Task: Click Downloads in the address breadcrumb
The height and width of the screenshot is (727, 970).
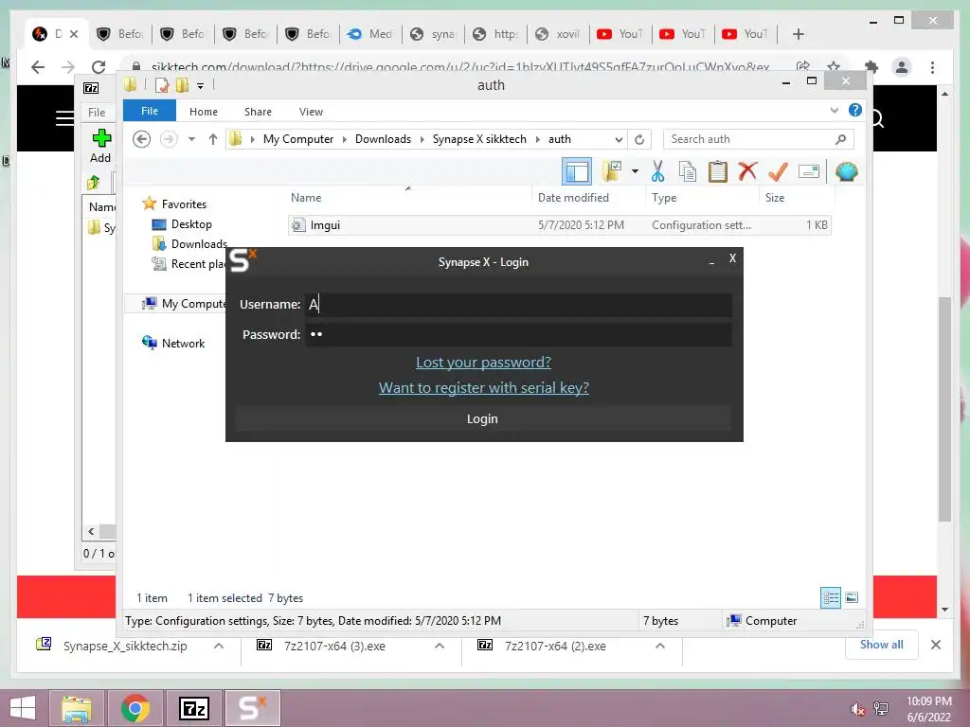Action: click(x=383, y=139)
